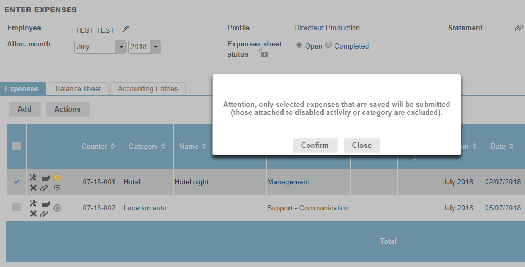Open the July month dropdown
Image resolution: width=525 pixels, height=267 pixels.
click(100, 47)
